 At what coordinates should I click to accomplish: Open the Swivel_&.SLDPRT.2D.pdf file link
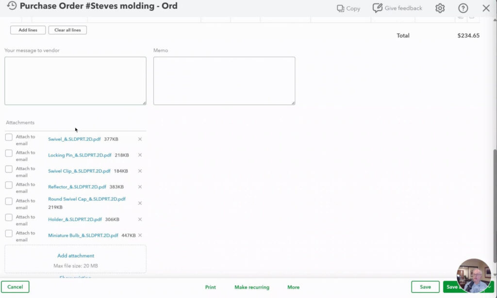pyautogui.click(x=74, y=139)
